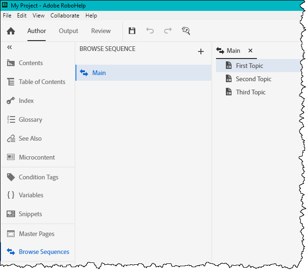Select Third Topic in the list
This screenshot has height=270, width=307.
click(x=250, y=93)
